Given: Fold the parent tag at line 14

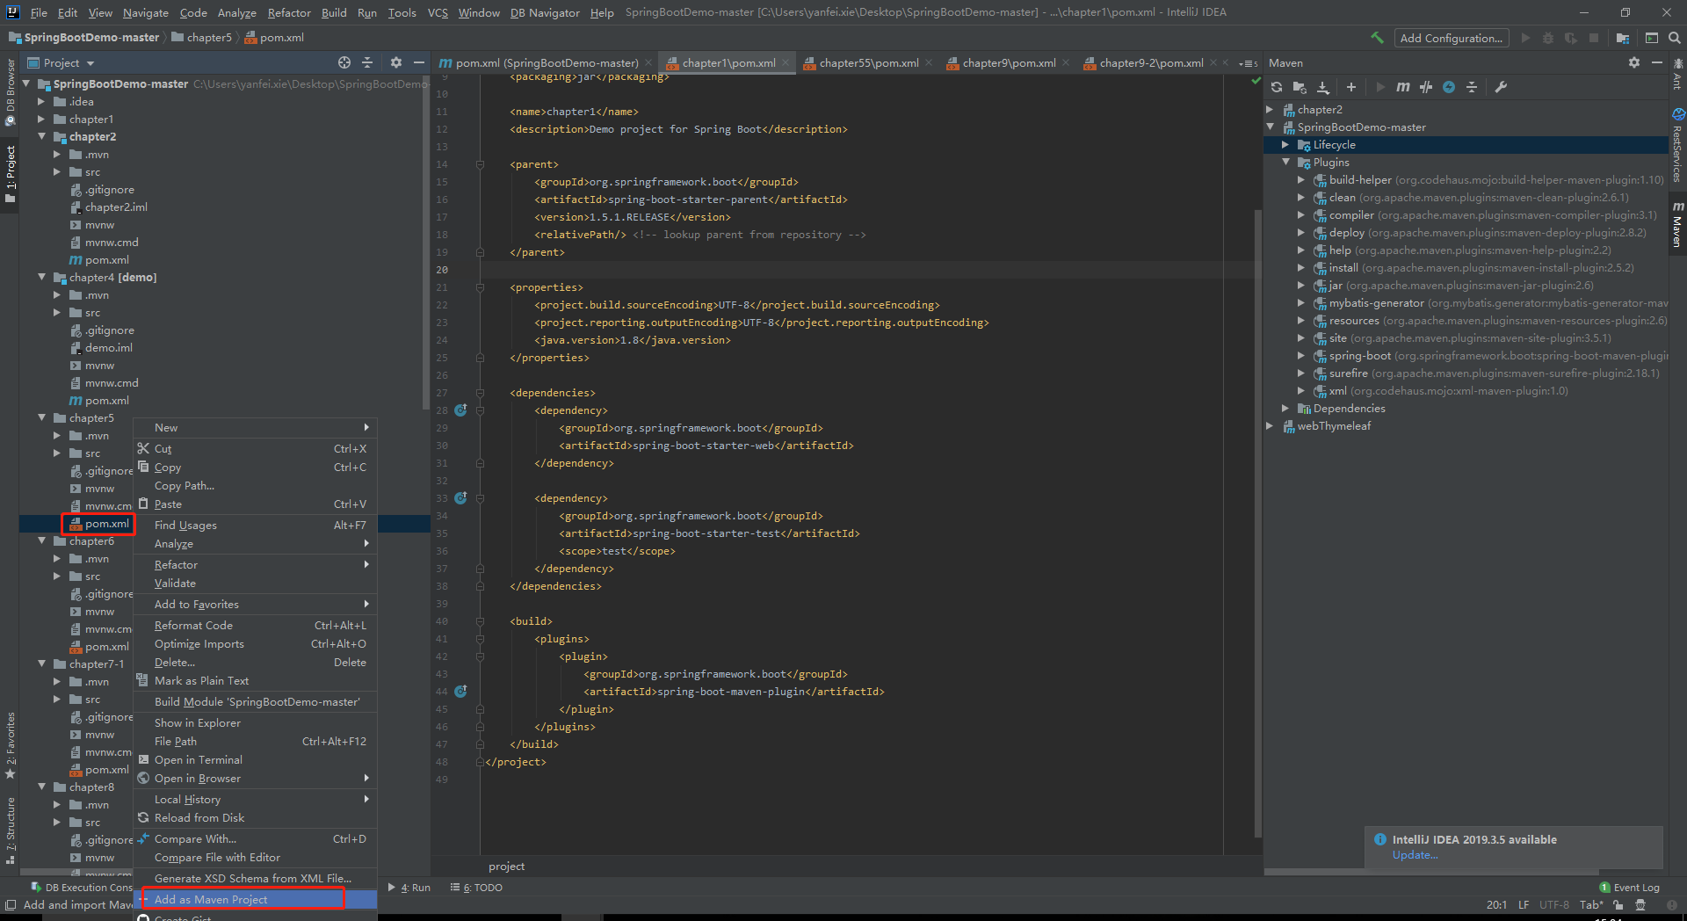Looking at the screenshot, I should (480, 164).
